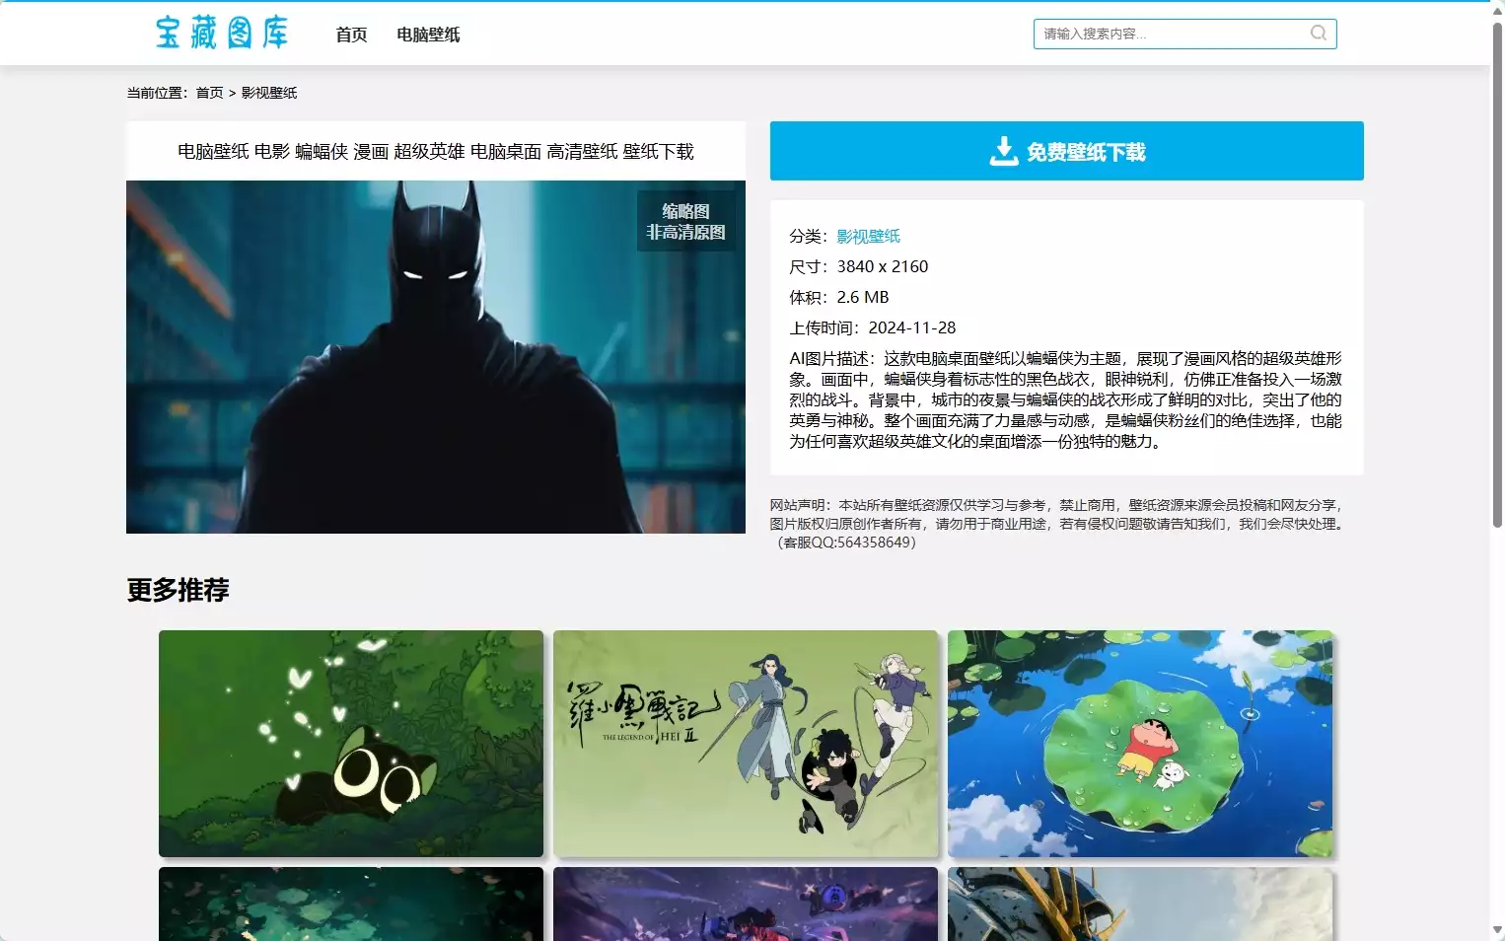Click the 宝藏图库 site logo
Image resolution: width=1505 pixels, height=941 pixels.
point(222,33)
